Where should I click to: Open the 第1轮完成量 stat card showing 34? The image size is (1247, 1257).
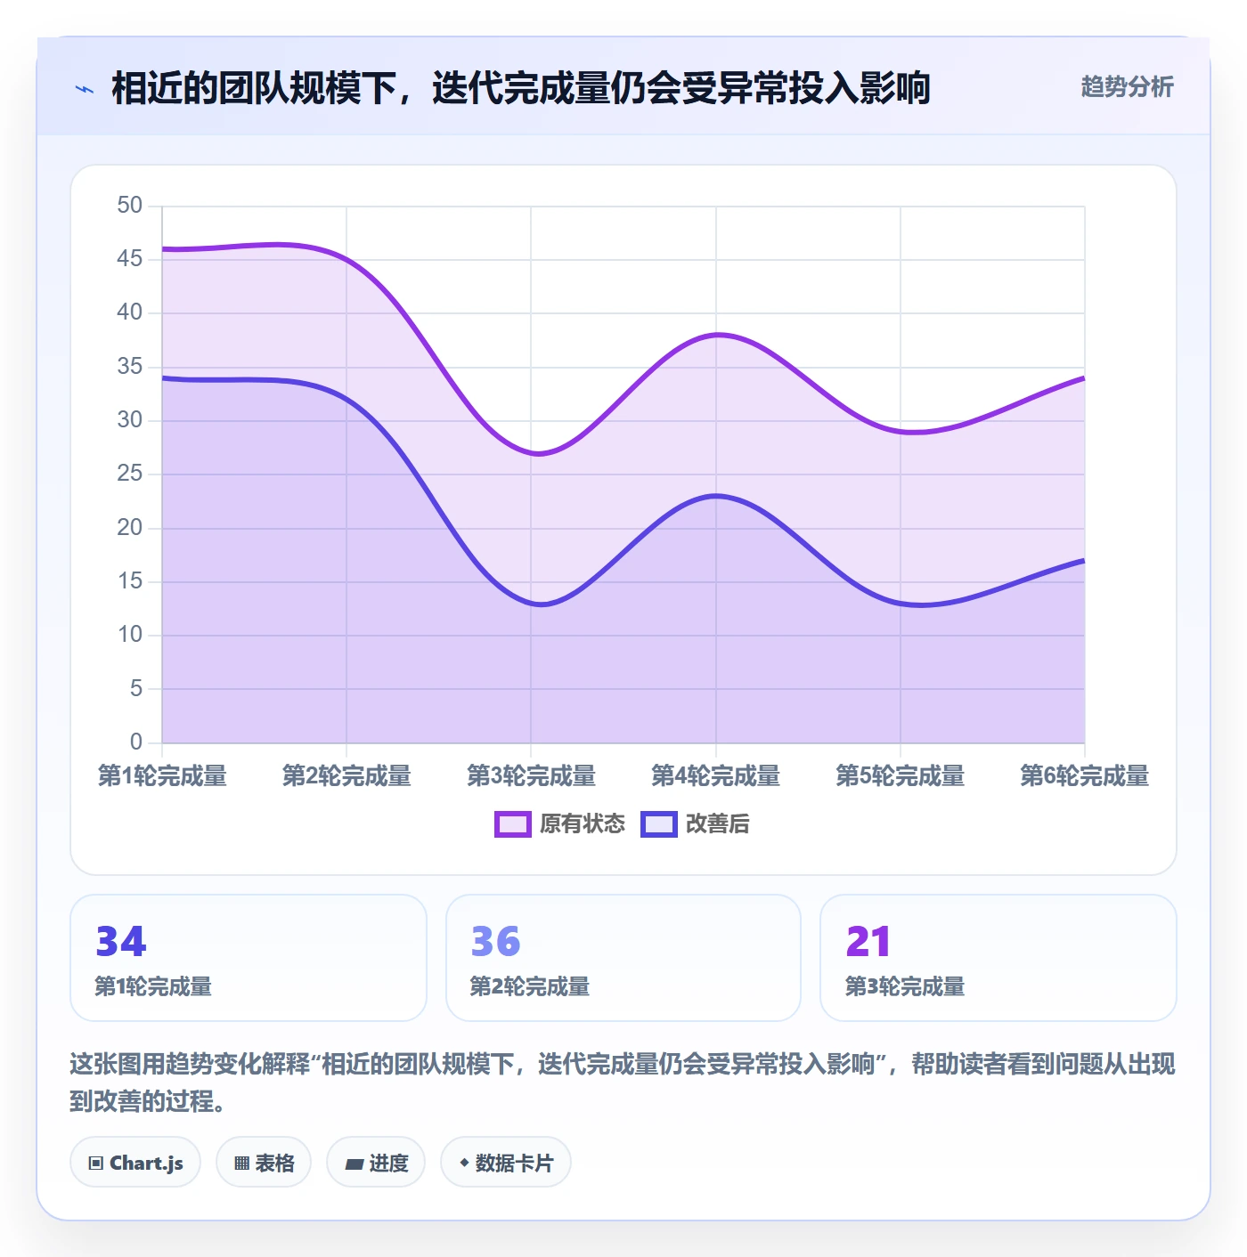(249, 958)
